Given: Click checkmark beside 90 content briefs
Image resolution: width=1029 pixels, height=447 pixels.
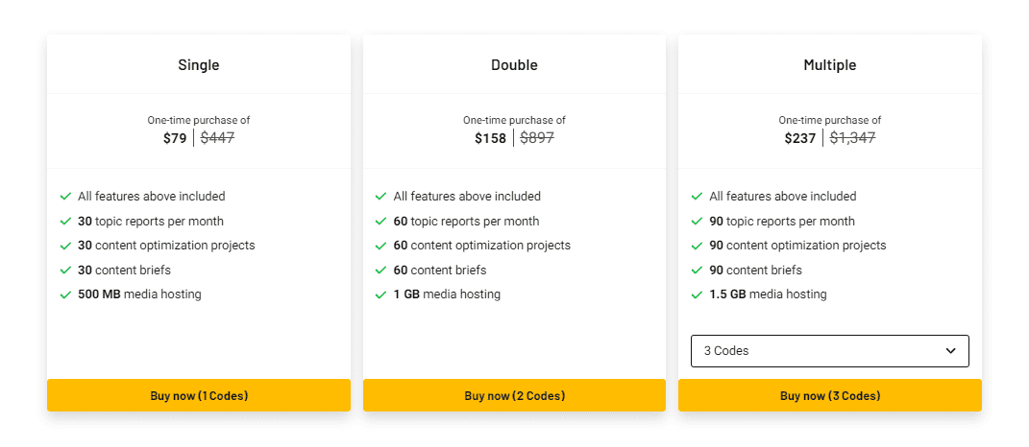Looking at the screenshot, I should (x=697, y=271).
